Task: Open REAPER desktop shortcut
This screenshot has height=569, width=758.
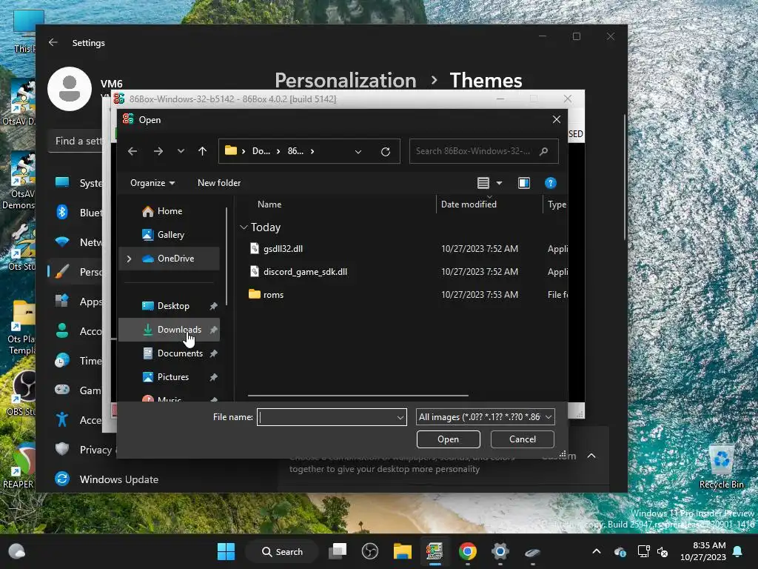Action: [19, 466]
